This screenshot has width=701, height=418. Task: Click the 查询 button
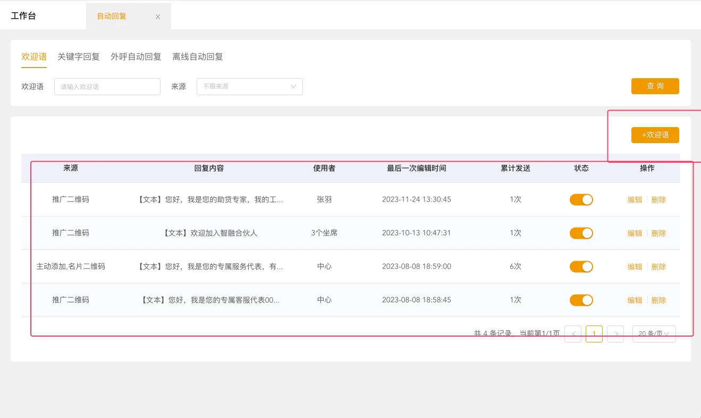point(655,86)
